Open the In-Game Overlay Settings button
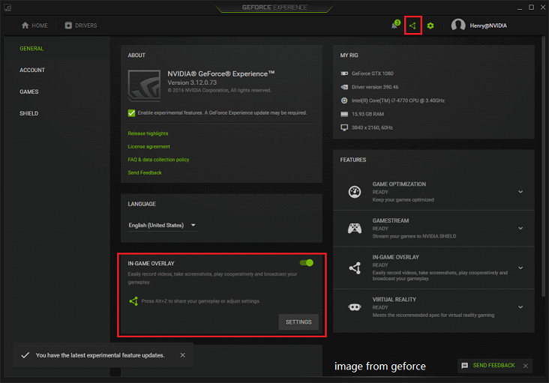This screenshot has width=549, height=383. (298, 322)
